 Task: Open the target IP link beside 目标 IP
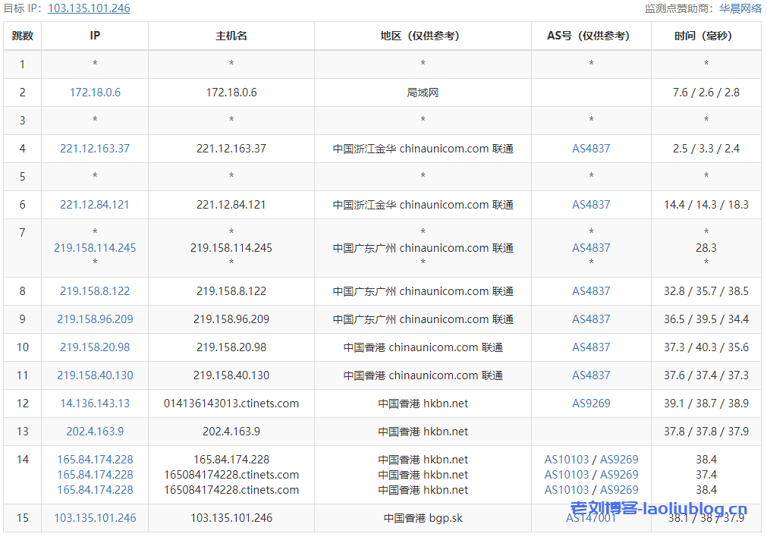(x=89, y=8)
